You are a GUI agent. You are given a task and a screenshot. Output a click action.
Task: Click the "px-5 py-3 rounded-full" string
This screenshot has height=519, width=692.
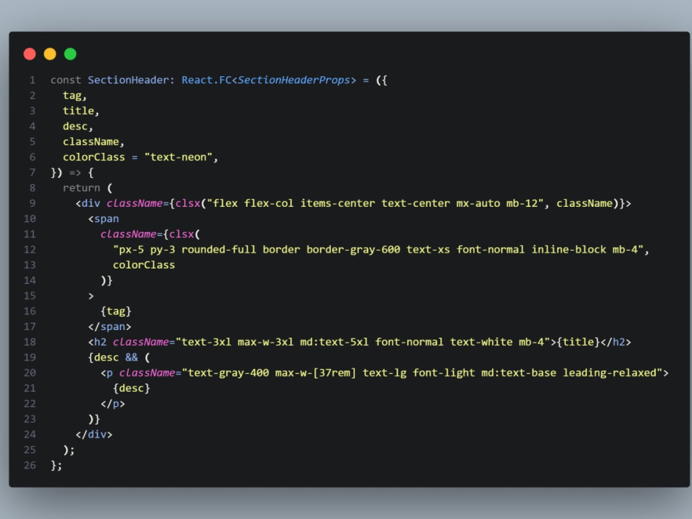[185, 249]
